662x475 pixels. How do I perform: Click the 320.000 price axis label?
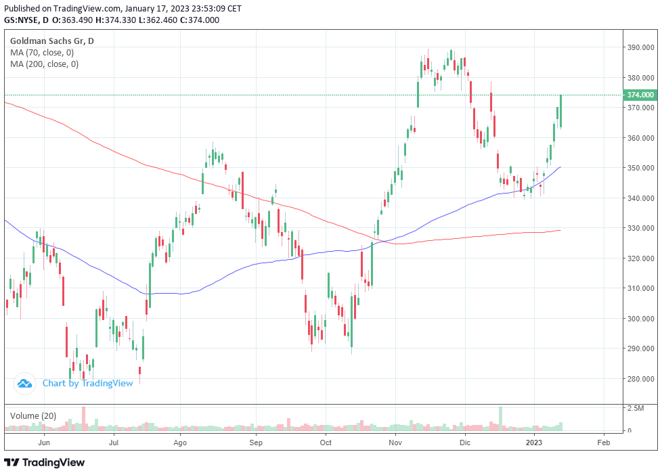640,258
